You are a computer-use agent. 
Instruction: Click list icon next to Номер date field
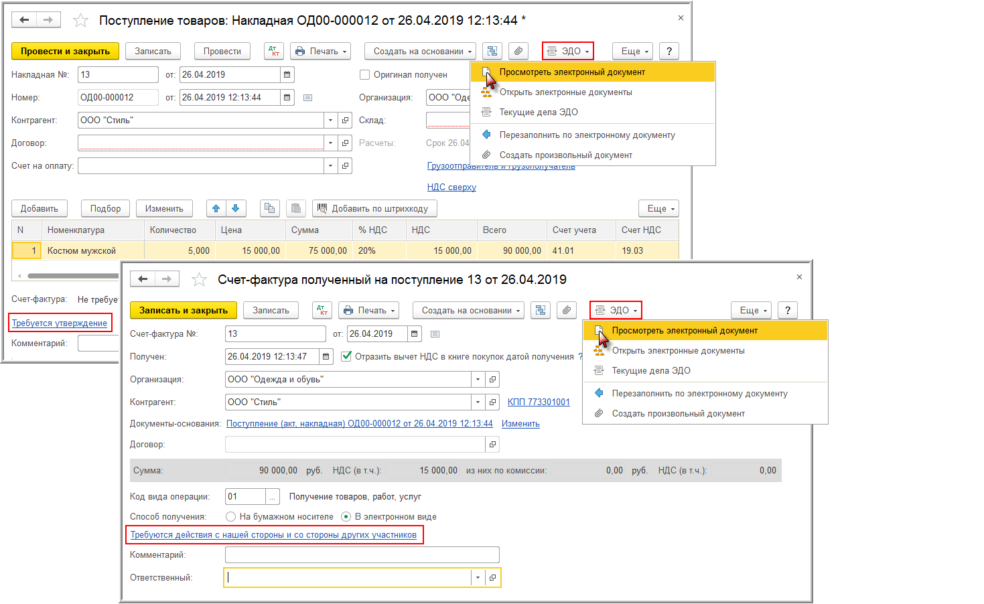(307, 97)
